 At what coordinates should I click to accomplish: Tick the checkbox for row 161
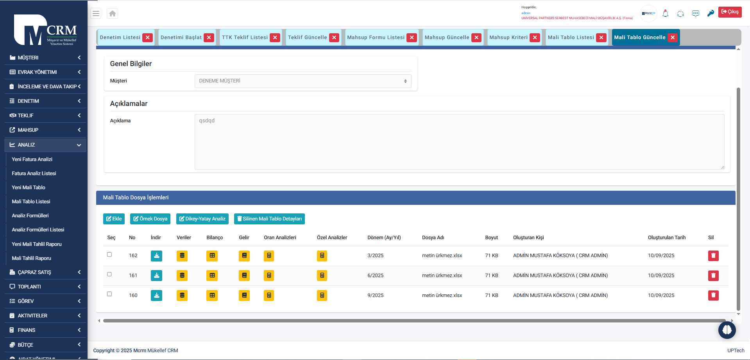[x=109, y=274]
